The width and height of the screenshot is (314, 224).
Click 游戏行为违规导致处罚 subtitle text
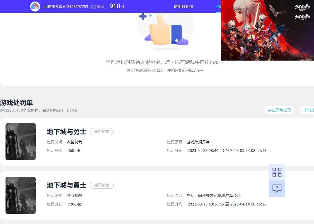tap(39, 110)
